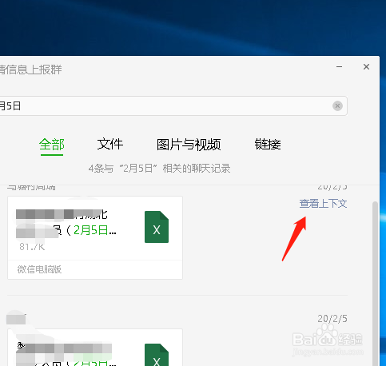This screenshot has width=386, height=366.
Task: Close the chat history window
Action: [x=366, y=66]
